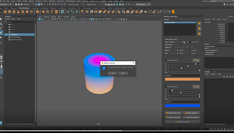Click the polygon sphere shelf icon
Image resolution: width=234 pixels, height=133 pixels.
tap(5, 12)
